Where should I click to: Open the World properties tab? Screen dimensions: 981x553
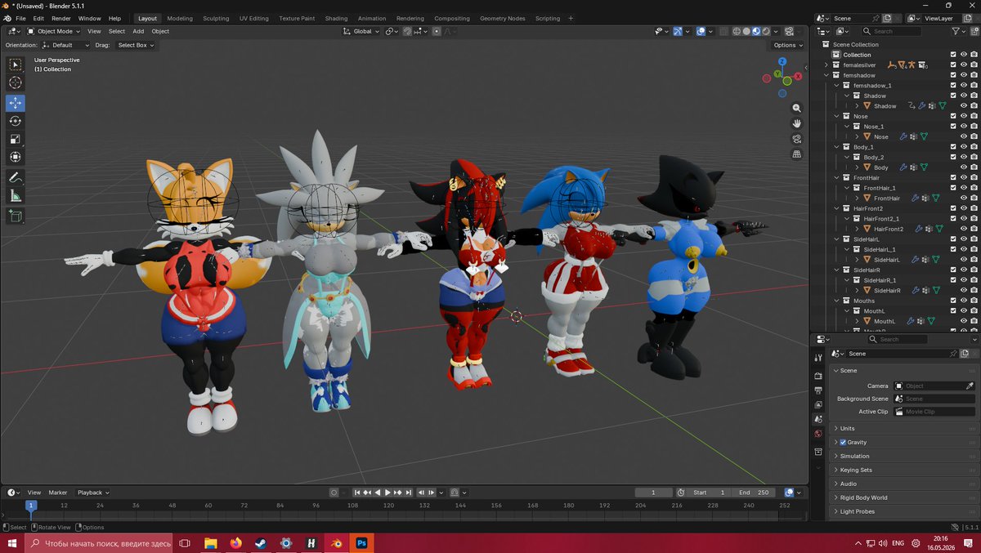[818, 434]
